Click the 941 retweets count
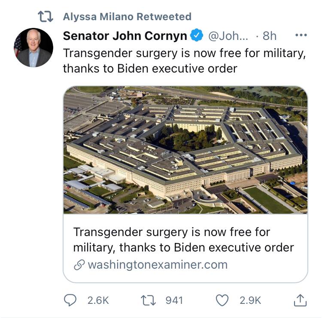This screenshot has width=322, height=318. [174, 300]
